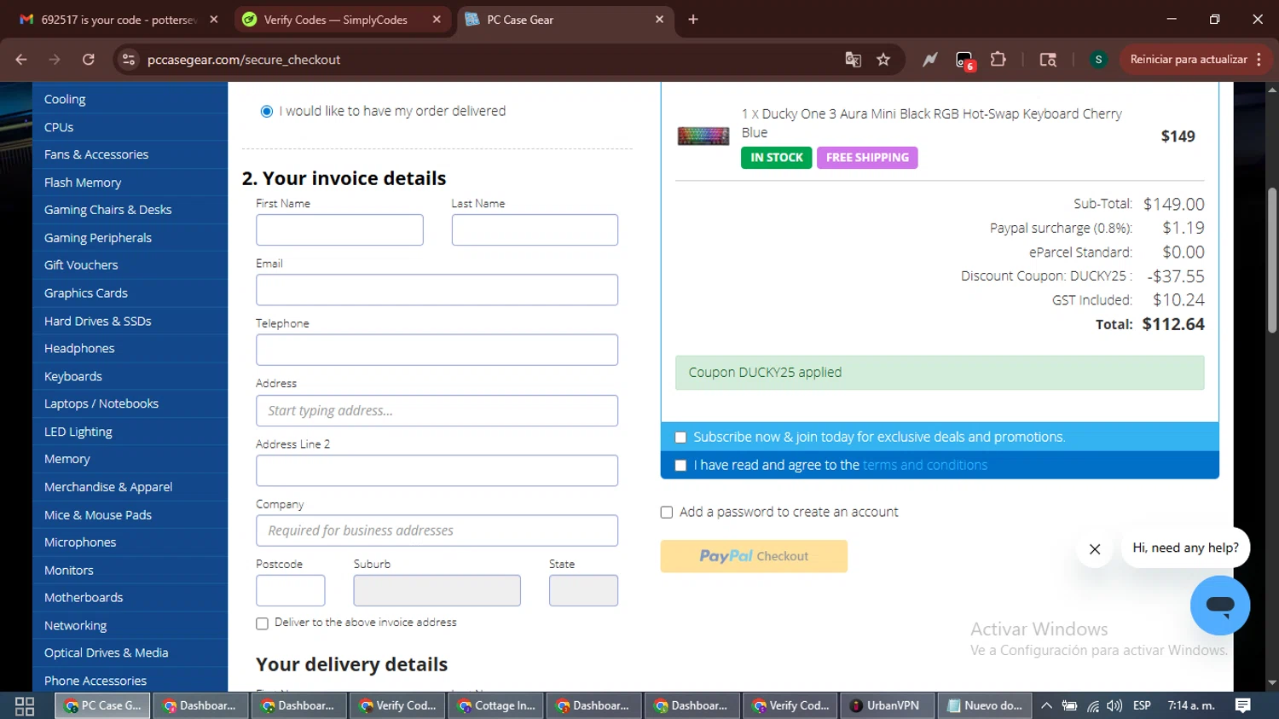Bookmark this page with the star
Viewport: 1279px width, 719px height.
(883, 60)
